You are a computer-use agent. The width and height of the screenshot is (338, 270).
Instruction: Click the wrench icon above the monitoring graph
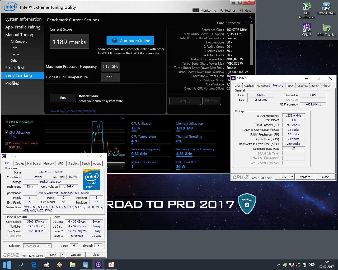coord(123,118)
